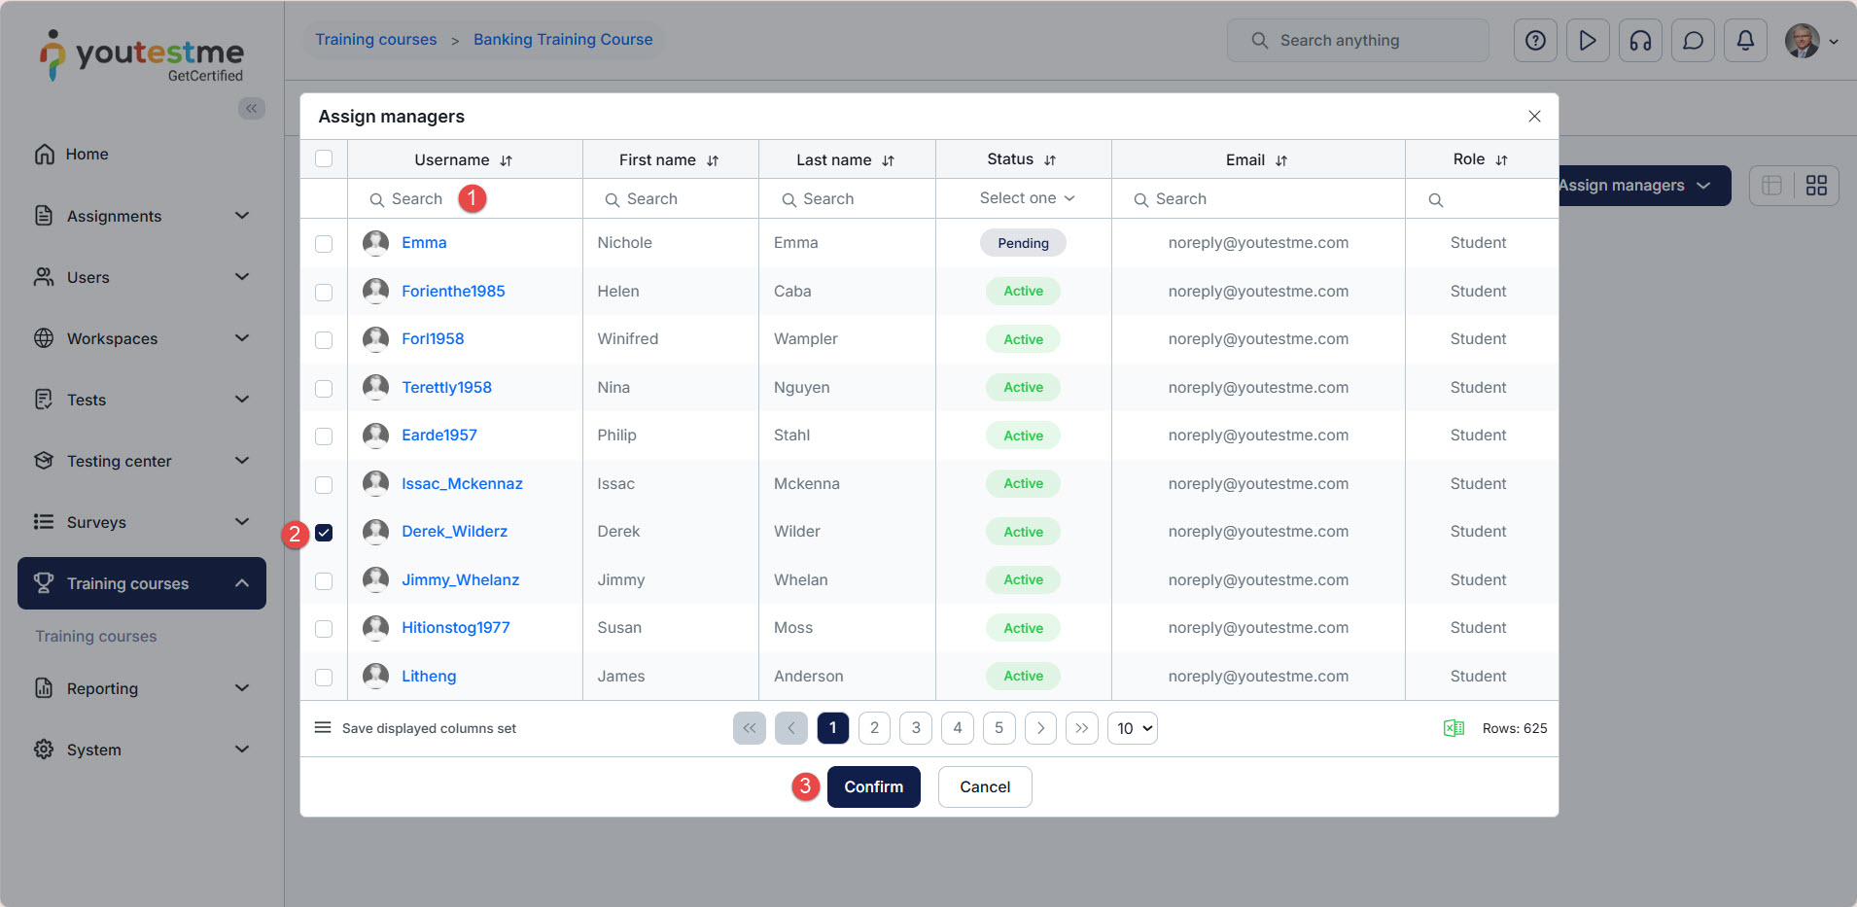Change rows per page dropdown

tap(1132, 728)
